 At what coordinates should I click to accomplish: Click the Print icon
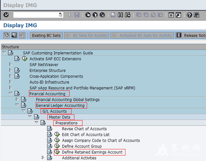[x=113, y=15]
